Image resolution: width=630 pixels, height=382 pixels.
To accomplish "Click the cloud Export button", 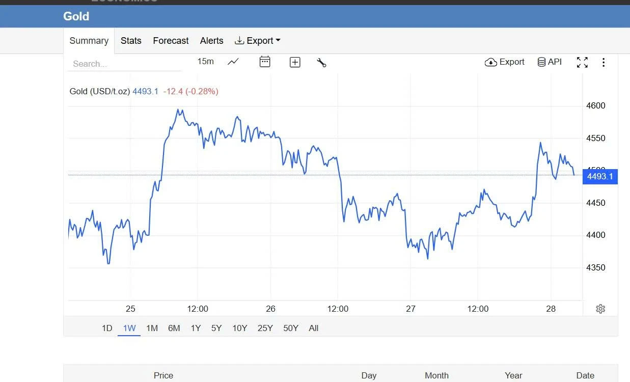I will tap(504, 62).
